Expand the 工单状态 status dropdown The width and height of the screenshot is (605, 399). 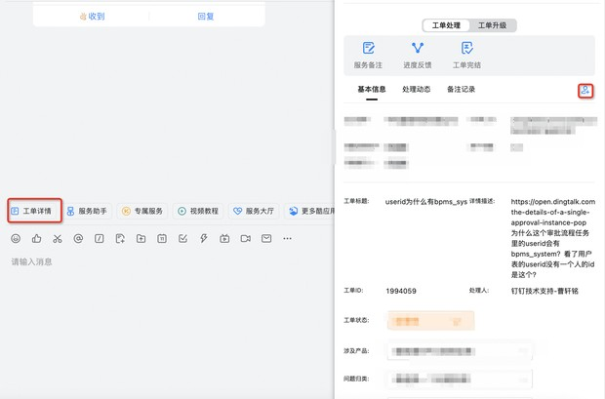tap(431, 321)
